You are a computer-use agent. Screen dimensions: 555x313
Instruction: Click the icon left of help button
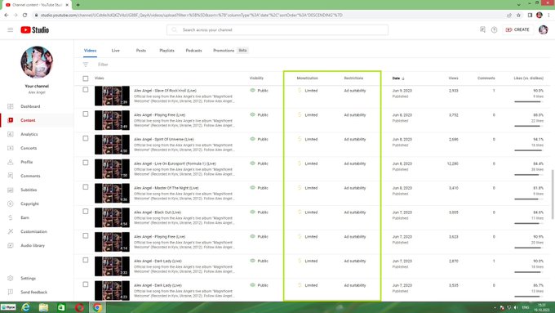pos(482,29)
